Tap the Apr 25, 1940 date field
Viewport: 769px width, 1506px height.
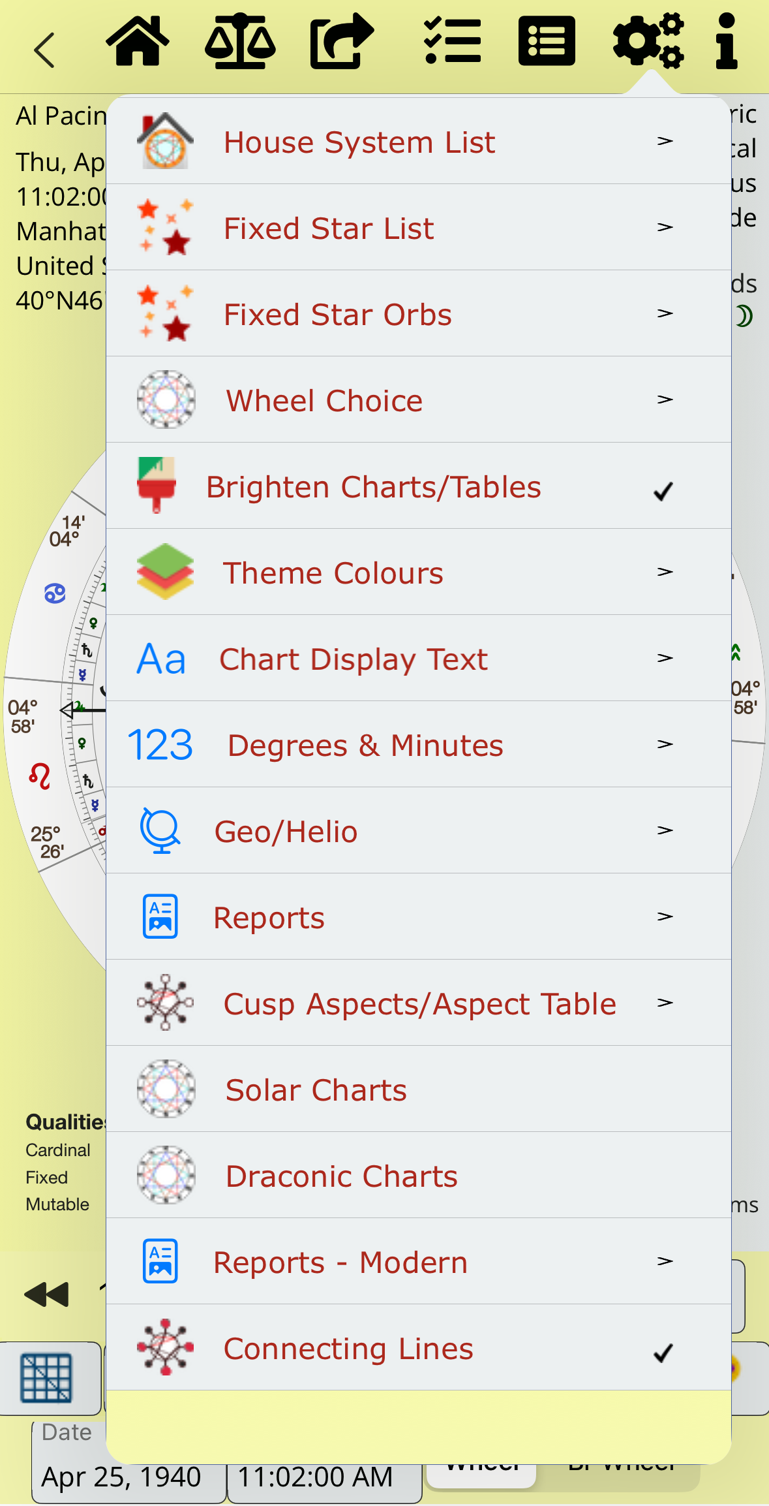coord(121,1477)
